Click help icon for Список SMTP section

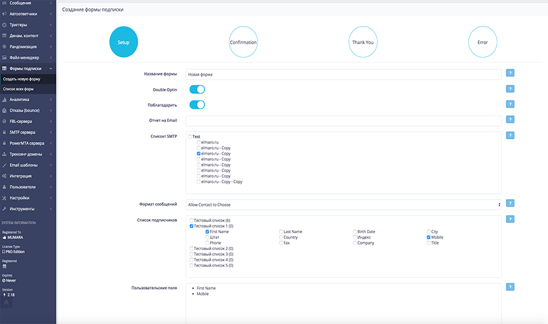tap(510, 135)
